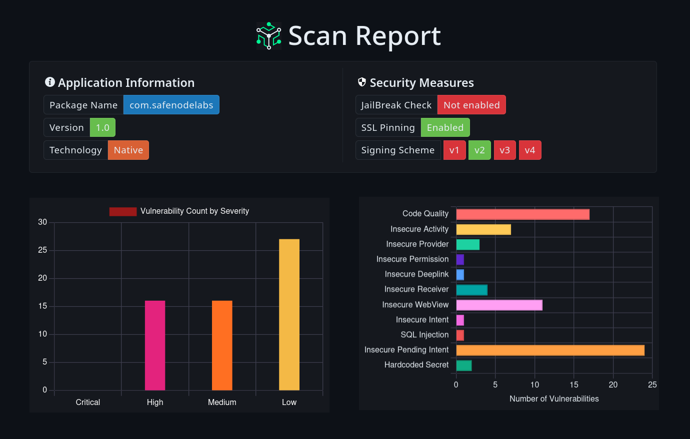Image resolution: width=690 pixels, height=439 pixels.
Task: Click the Security Measures shield icon
Action: point(362,82)
